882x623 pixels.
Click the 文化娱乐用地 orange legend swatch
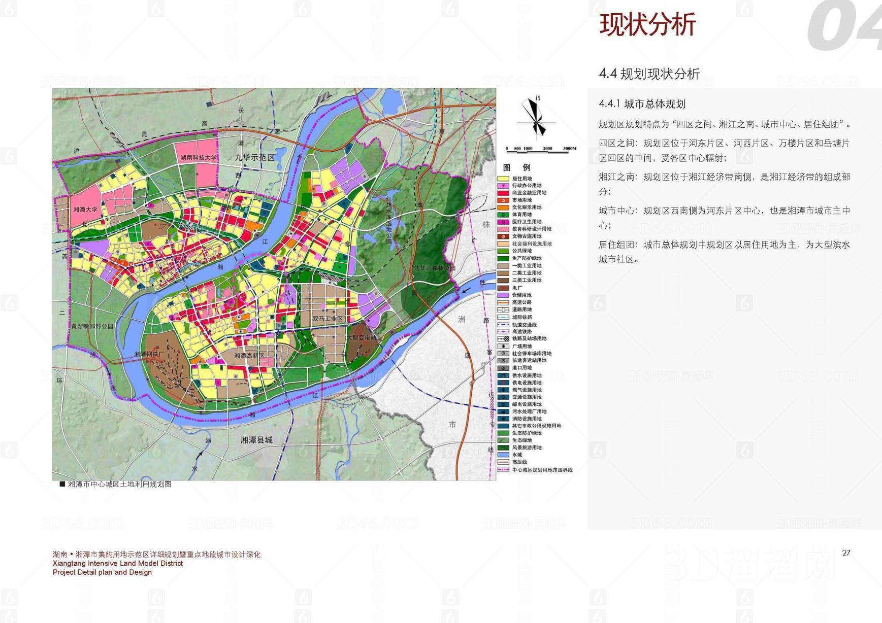click(x=503, y=207)
